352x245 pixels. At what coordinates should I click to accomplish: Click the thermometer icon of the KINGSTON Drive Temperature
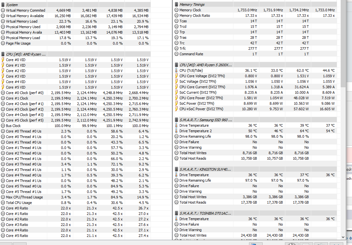176,175
